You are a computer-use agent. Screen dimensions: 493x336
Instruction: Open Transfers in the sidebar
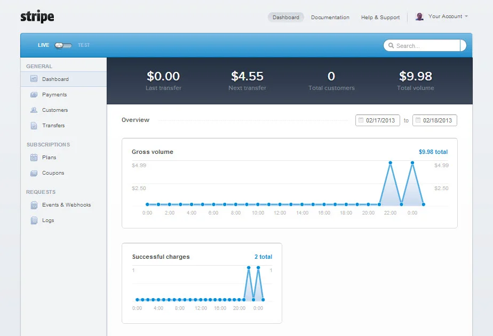click(x=53, y=126)
